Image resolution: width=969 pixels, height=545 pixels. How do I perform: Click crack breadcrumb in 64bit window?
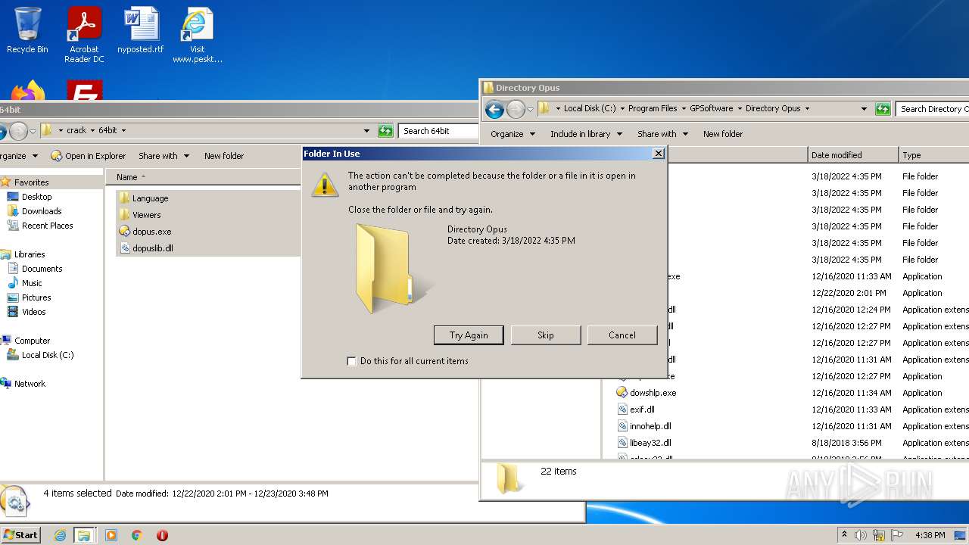tap(76, 130)
